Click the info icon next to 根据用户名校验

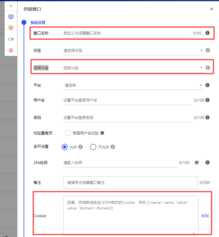102,133
